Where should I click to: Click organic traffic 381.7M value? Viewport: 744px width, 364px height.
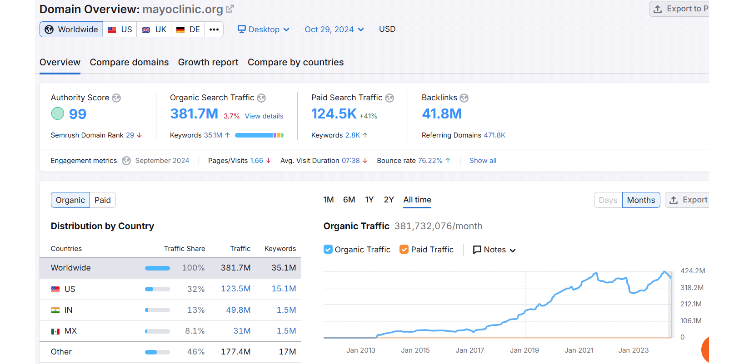tap(194, 113)
